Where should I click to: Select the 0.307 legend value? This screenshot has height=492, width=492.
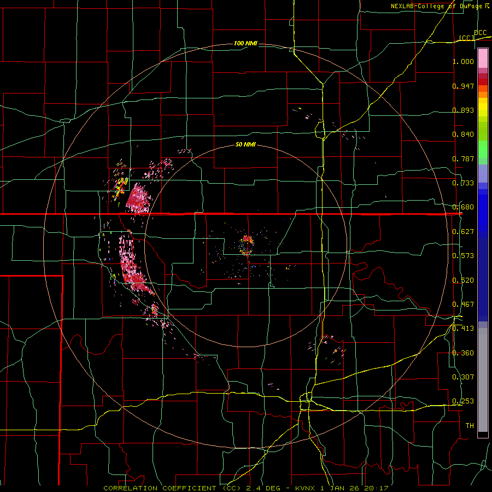[x=463, y=377]
